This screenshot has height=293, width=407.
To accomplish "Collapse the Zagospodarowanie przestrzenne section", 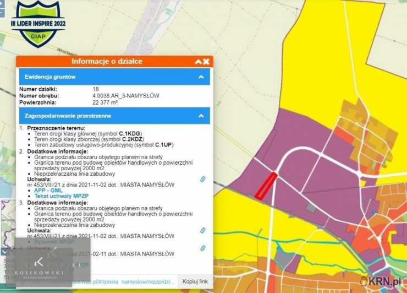I will 201,116.
